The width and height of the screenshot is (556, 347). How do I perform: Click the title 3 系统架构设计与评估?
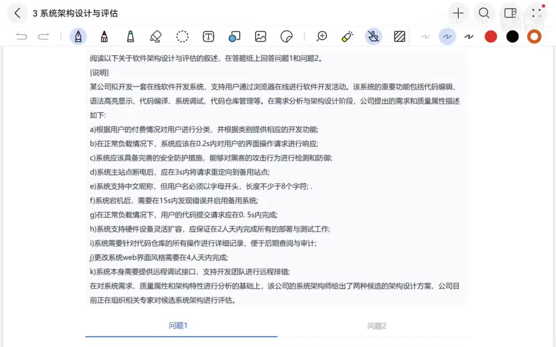[x=75, y=13]
